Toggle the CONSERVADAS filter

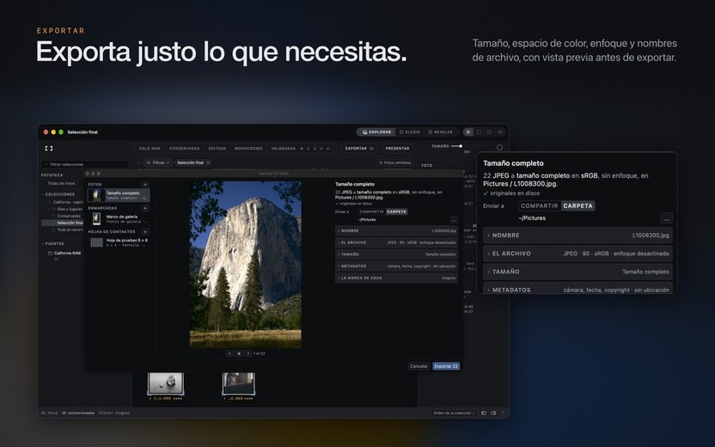[x=184, y=149]
